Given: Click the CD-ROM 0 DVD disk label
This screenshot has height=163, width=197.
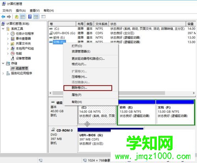Looking at the screenshot, I should pos(62,137).
